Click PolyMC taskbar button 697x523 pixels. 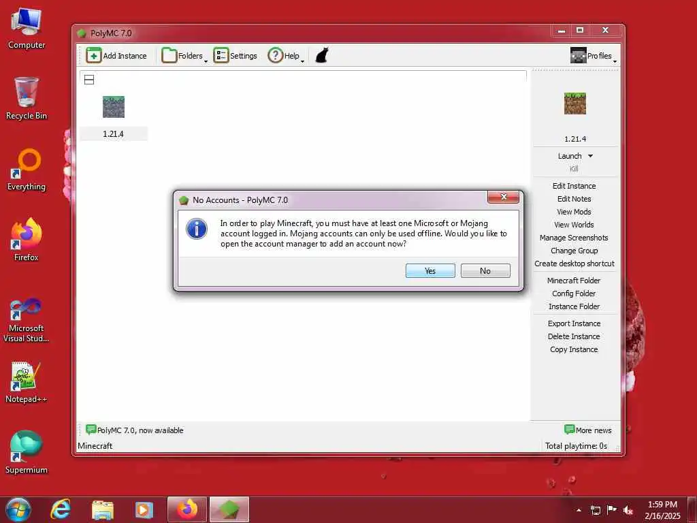pos(229,509)
